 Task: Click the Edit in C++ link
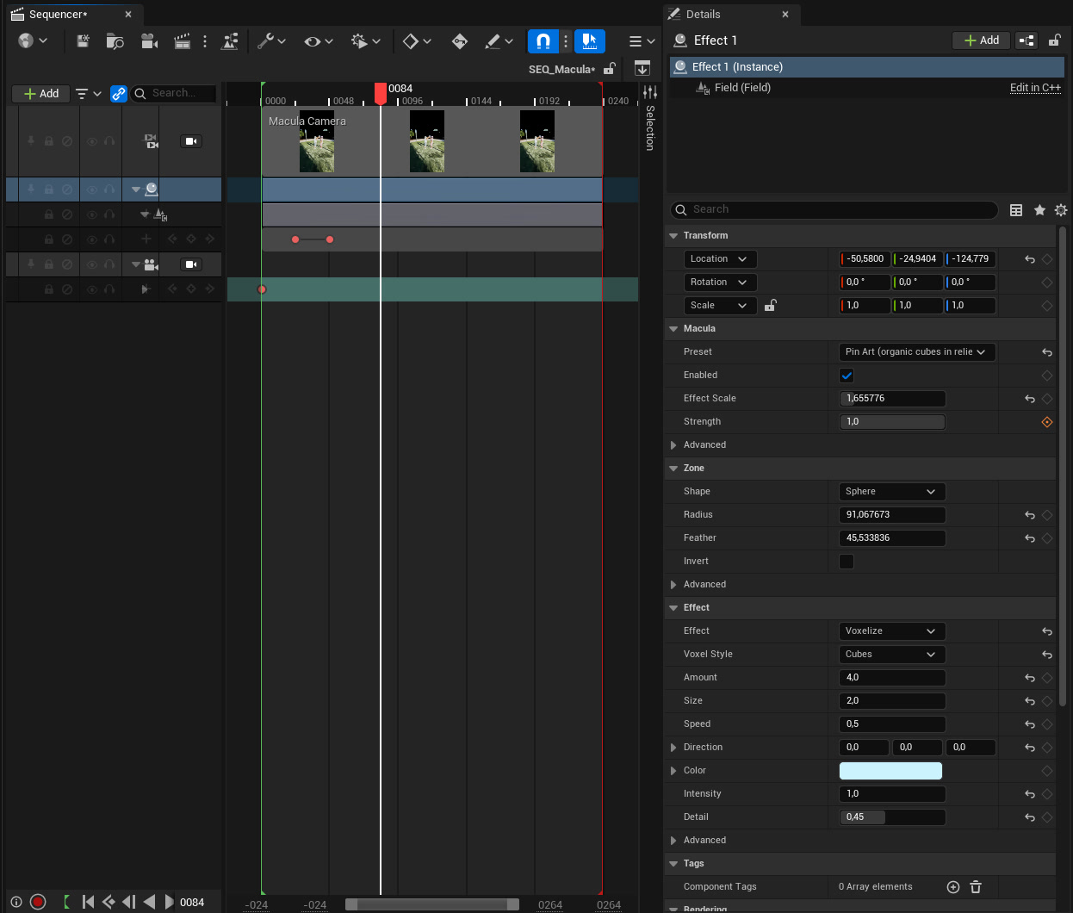[1035, 88]
